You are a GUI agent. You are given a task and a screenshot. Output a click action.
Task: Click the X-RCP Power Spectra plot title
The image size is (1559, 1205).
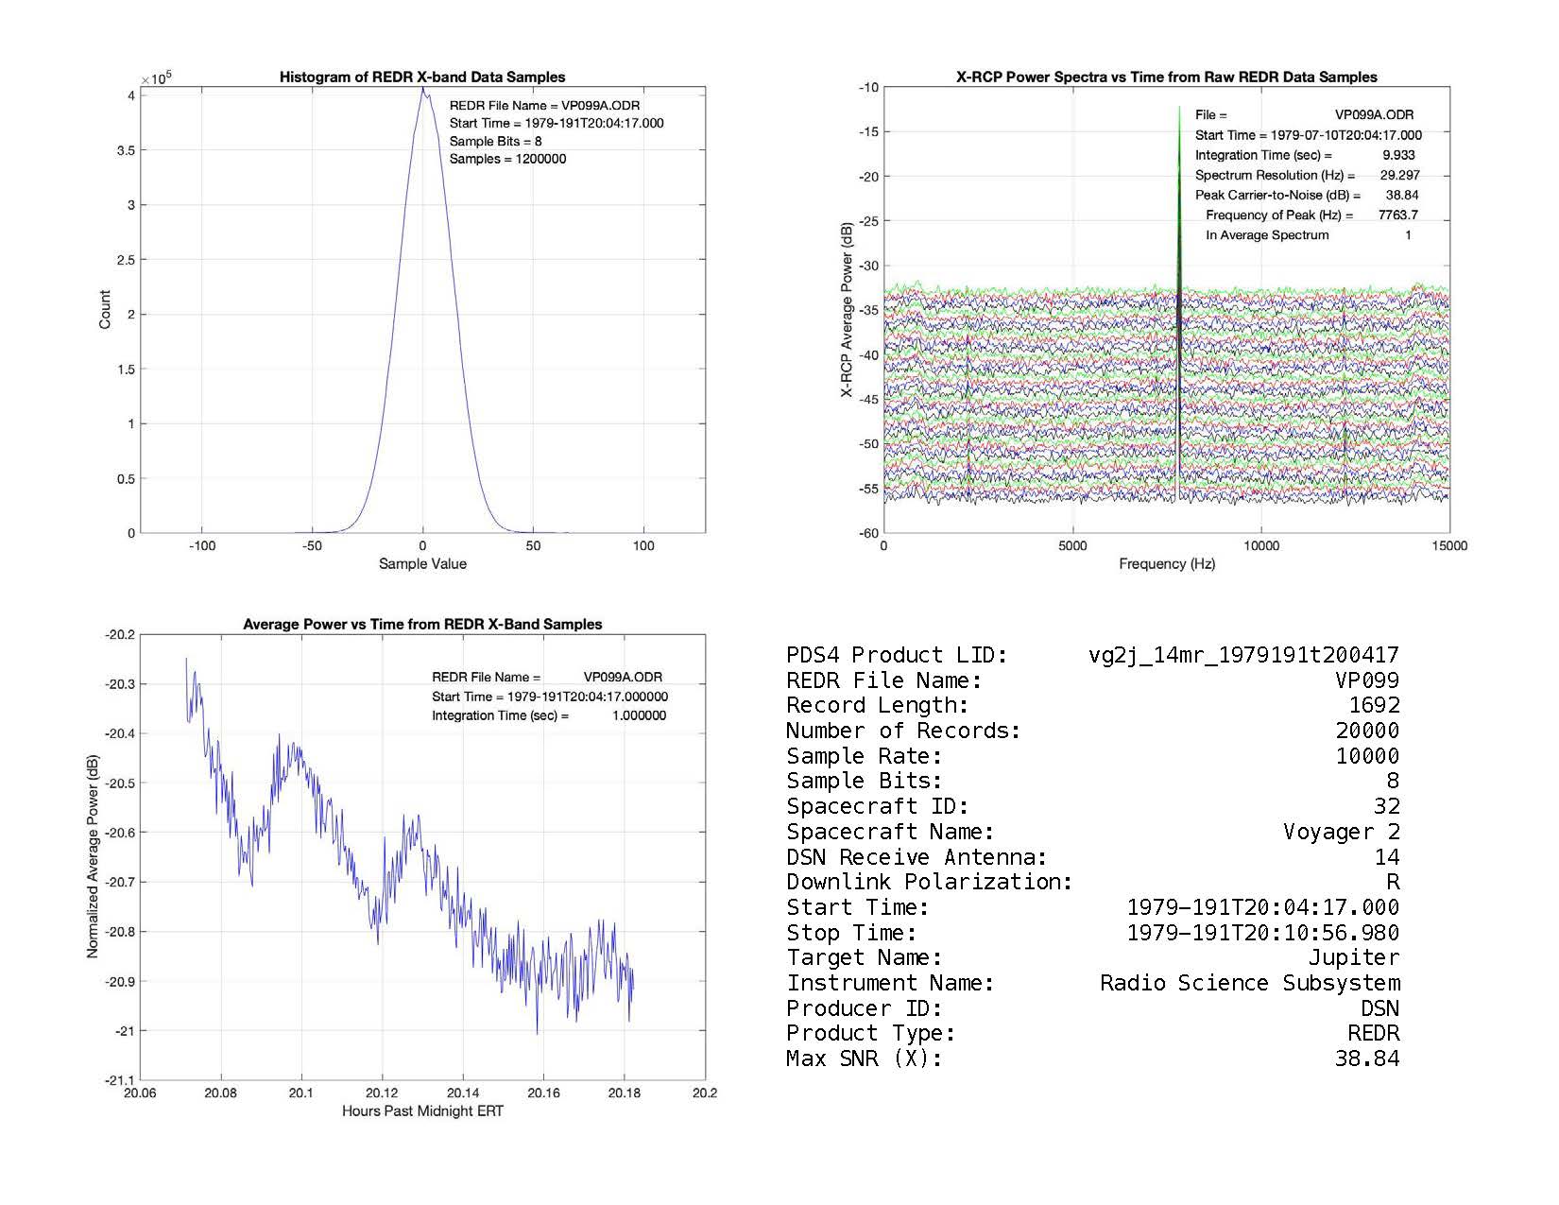pos(1166,77)
